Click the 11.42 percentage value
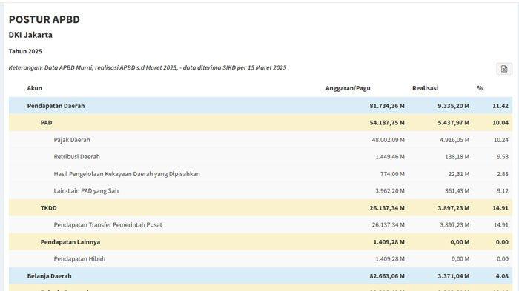 500,106
